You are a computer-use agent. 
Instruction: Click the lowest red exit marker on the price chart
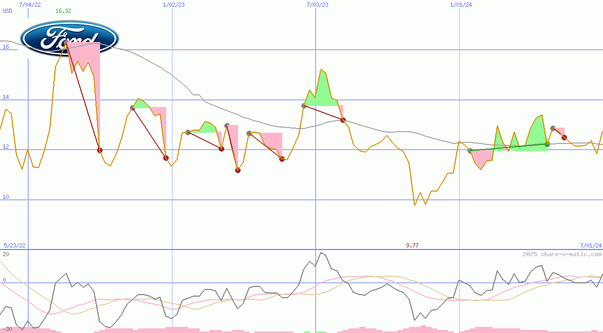pyautogui.click(x=238, y=170)
